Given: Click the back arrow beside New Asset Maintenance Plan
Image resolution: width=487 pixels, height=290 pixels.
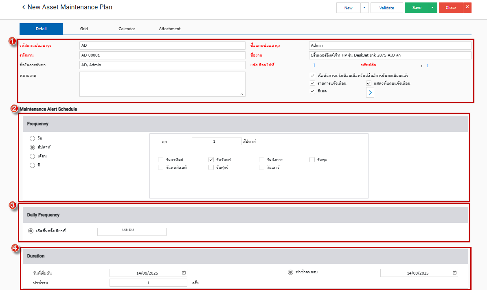Looking at the screenshot, I should [x=24, y=7].
